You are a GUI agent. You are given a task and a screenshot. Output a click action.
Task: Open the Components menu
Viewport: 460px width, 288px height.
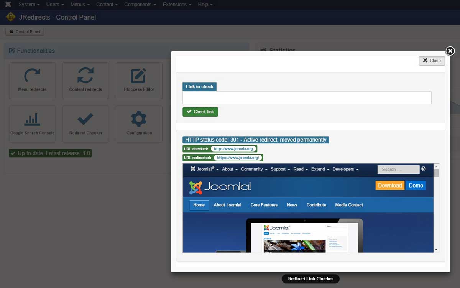click(140, 5)
